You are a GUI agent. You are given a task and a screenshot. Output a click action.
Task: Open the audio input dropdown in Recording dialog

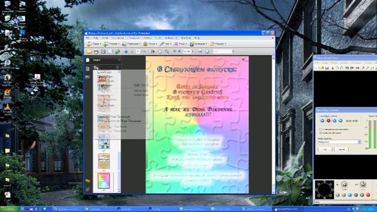click(x=359, y=142)
